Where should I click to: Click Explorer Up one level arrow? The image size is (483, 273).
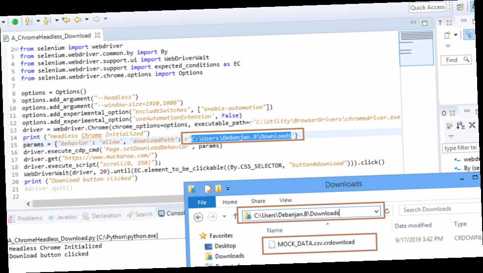[x=235, y=216]
